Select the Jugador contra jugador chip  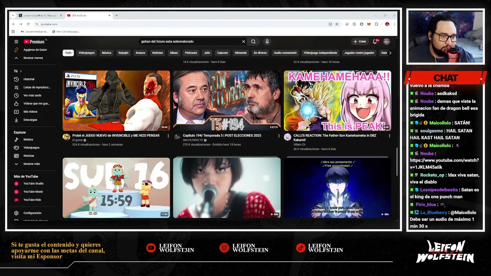click(x=359, y=53)
